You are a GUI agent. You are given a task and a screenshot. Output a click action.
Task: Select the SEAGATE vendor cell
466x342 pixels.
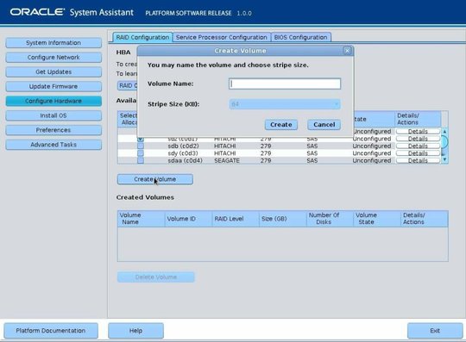[227, 160]
